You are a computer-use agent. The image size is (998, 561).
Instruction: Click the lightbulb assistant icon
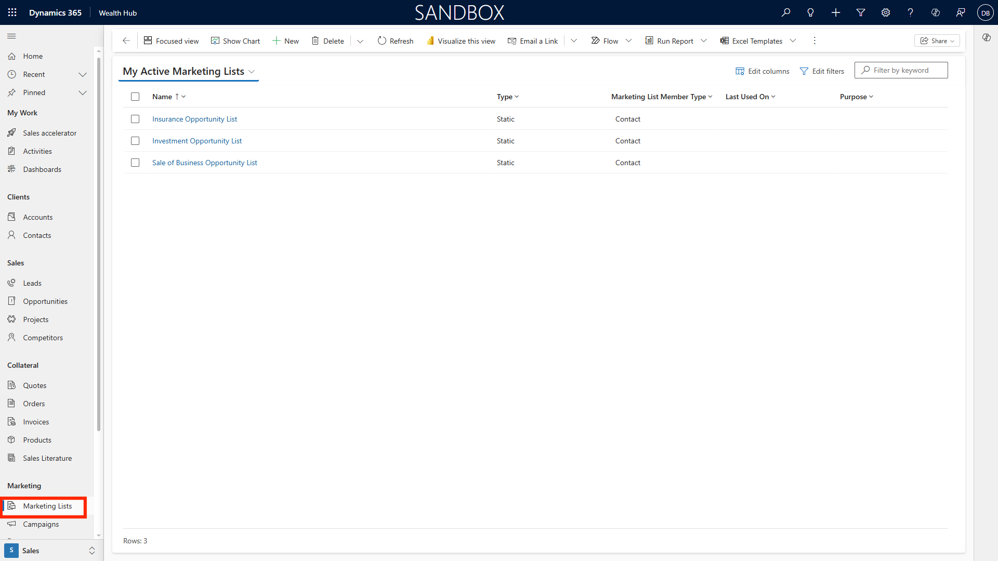(810, 12)
